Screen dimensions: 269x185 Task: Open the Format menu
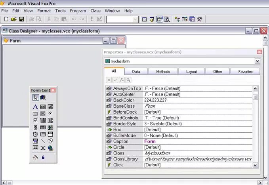[44, 11]
